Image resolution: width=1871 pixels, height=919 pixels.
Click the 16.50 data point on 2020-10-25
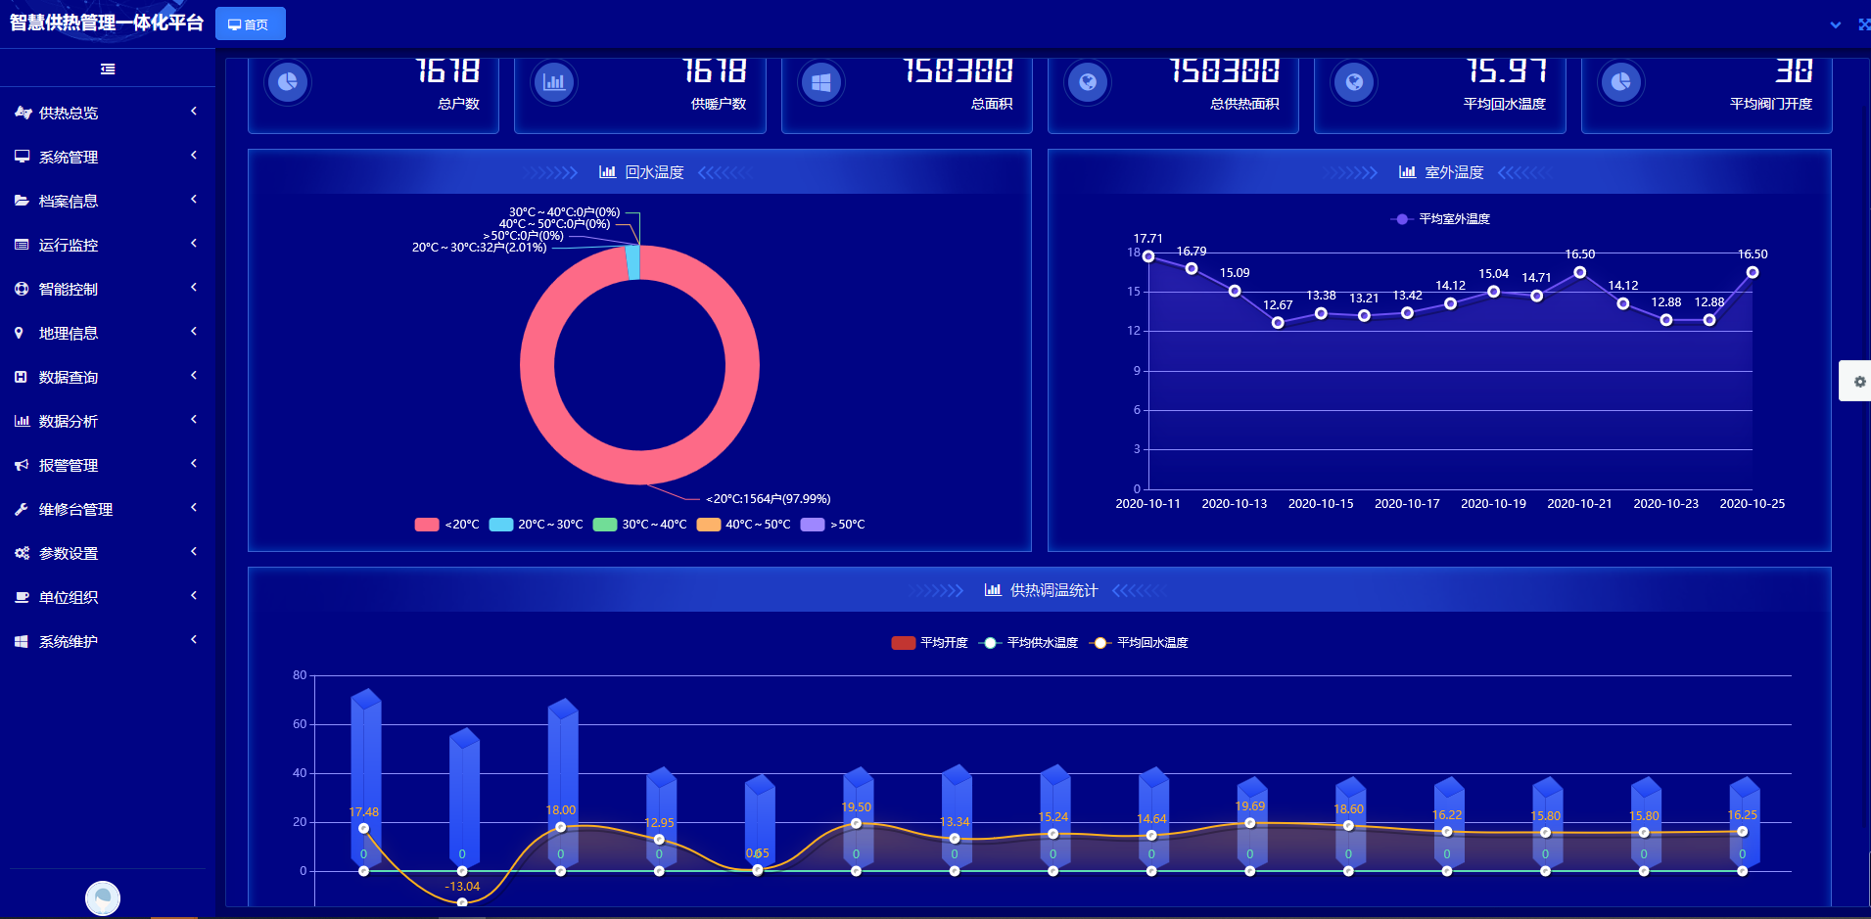pyautogui.click(x=1752, y=273)
